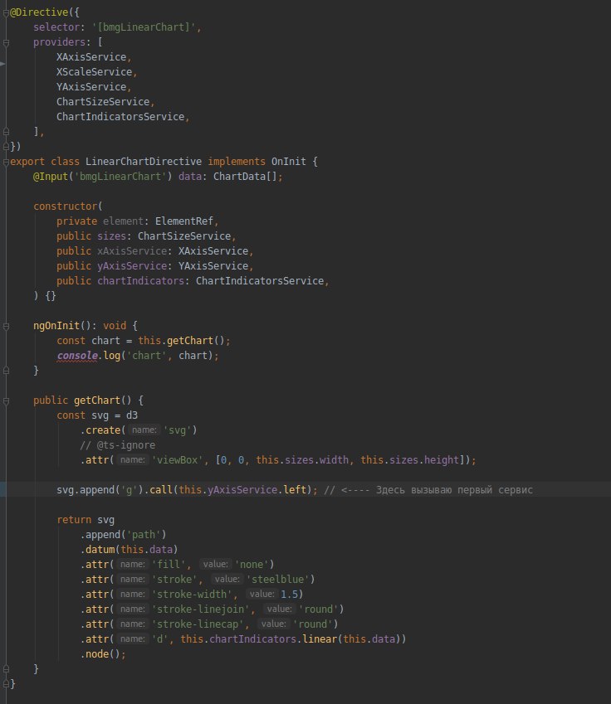Collapse the LinearChartDirective class fold marker
Viewport: 611px width, 704px height.
6,162
